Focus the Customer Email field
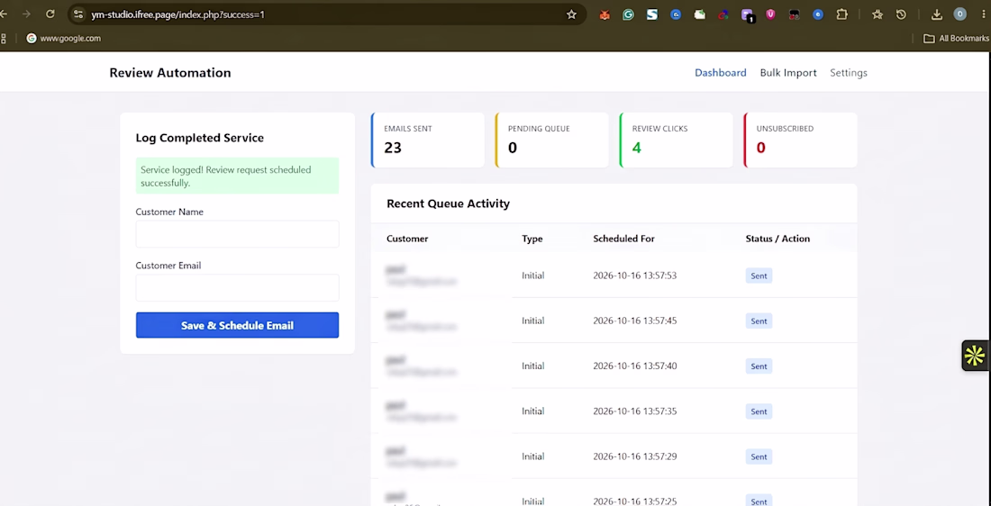 coord(237,287)
